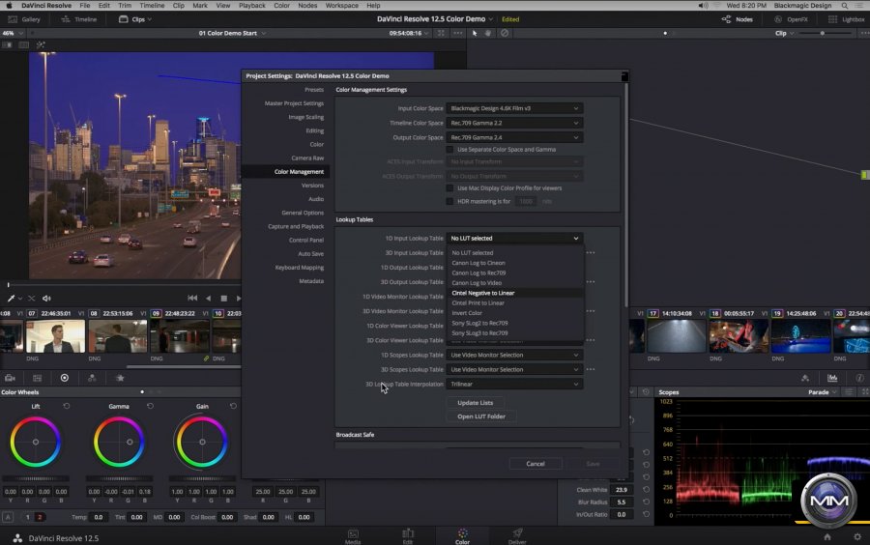Open the Apple menu

point(9,6)
